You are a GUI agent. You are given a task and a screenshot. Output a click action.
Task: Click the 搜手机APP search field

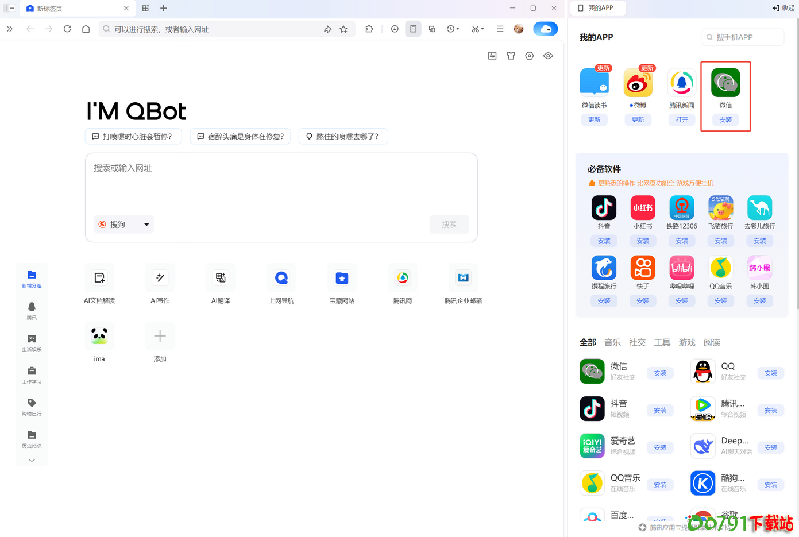[742, 37]
